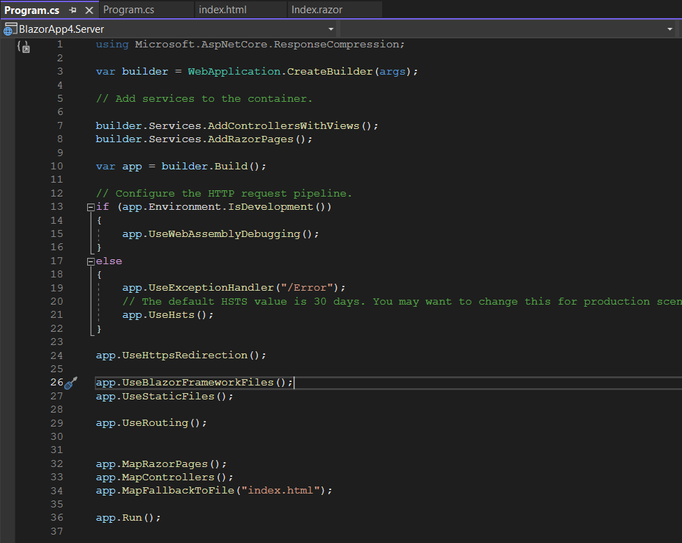
Task: Click the comment 'Configure the HTTP request pipeline'
Action: tap(224, 194)
